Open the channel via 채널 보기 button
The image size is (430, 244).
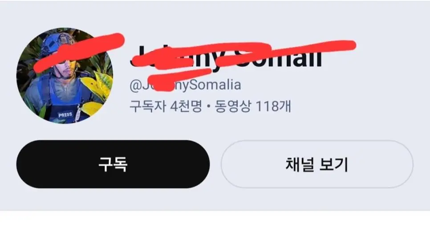(x=317, y=164)
